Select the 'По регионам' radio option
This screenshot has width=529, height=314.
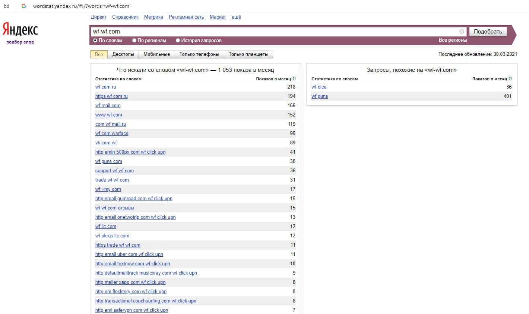(134, 40)
